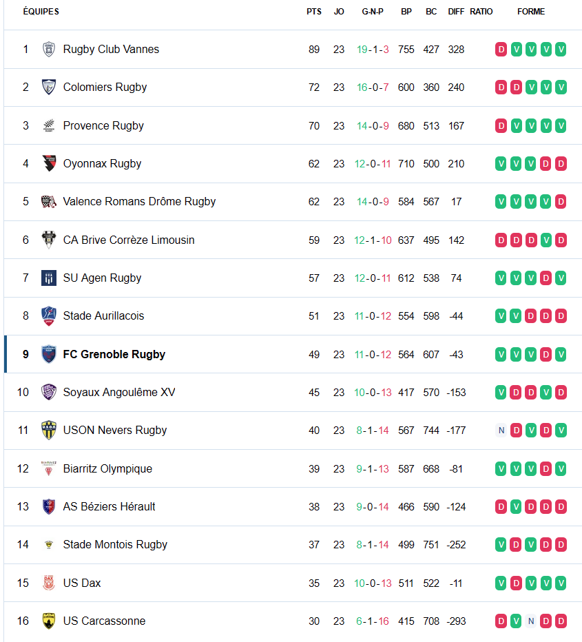Click the Rugby Club Vannes team logo
Screen dimensions: 582x642
(x=48, y=50)
